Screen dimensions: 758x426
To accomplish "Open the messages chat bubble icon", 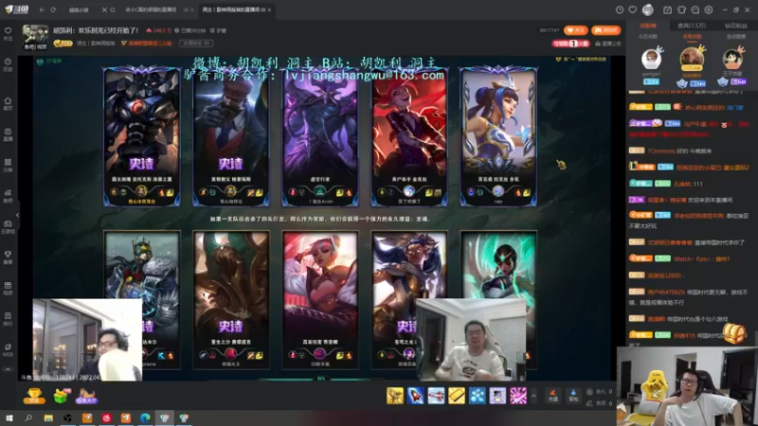I will tap(695, 9).
